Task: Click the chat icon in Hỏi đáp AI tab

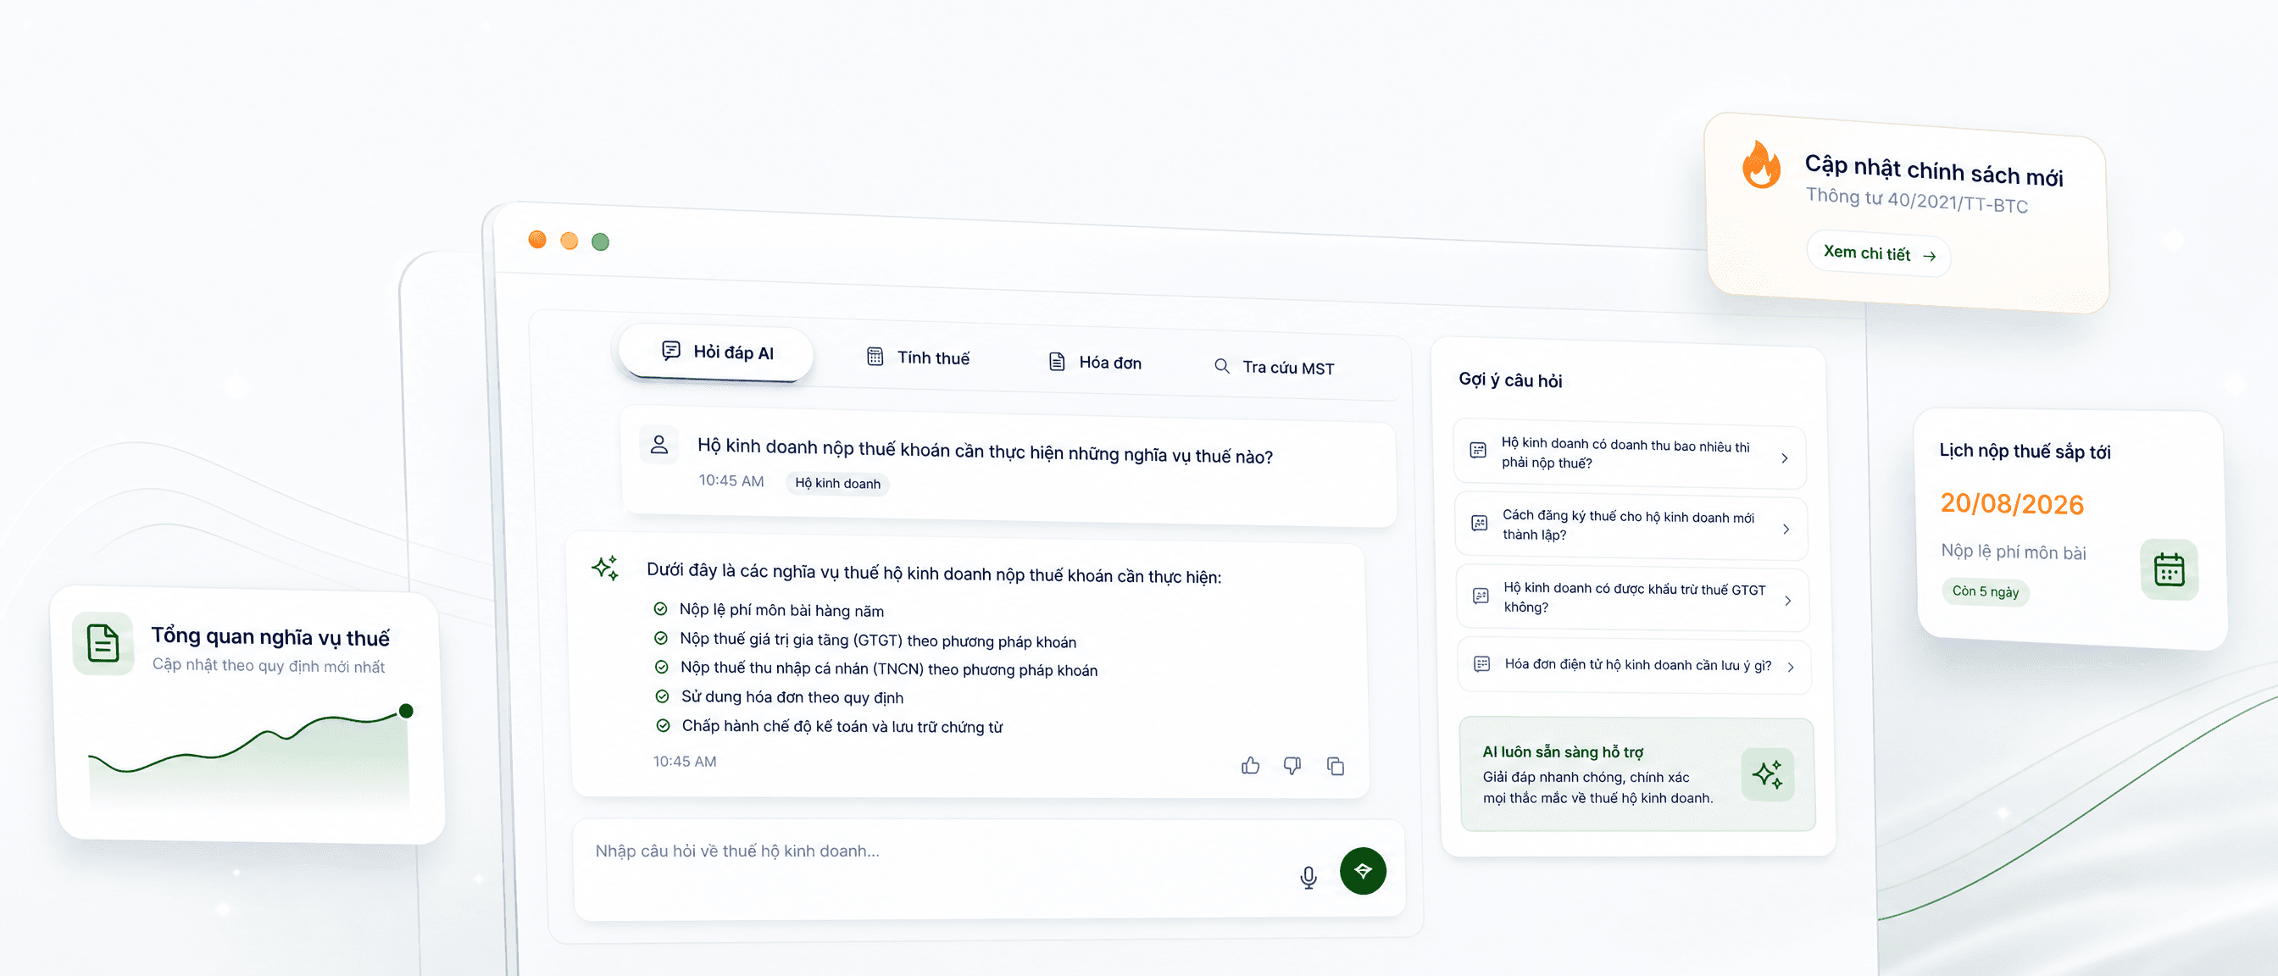Action: pyautogui.click(x=671, y=350)
